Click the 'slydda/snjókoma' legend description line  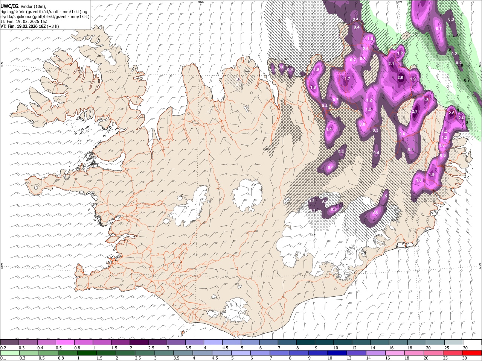tap(45, 17)
